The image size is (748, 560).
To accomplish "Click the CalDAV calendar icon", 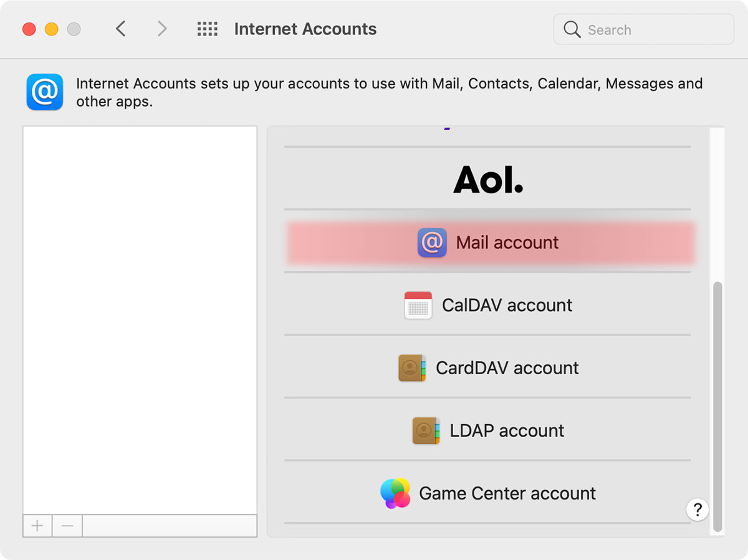I will coord(418,305).
